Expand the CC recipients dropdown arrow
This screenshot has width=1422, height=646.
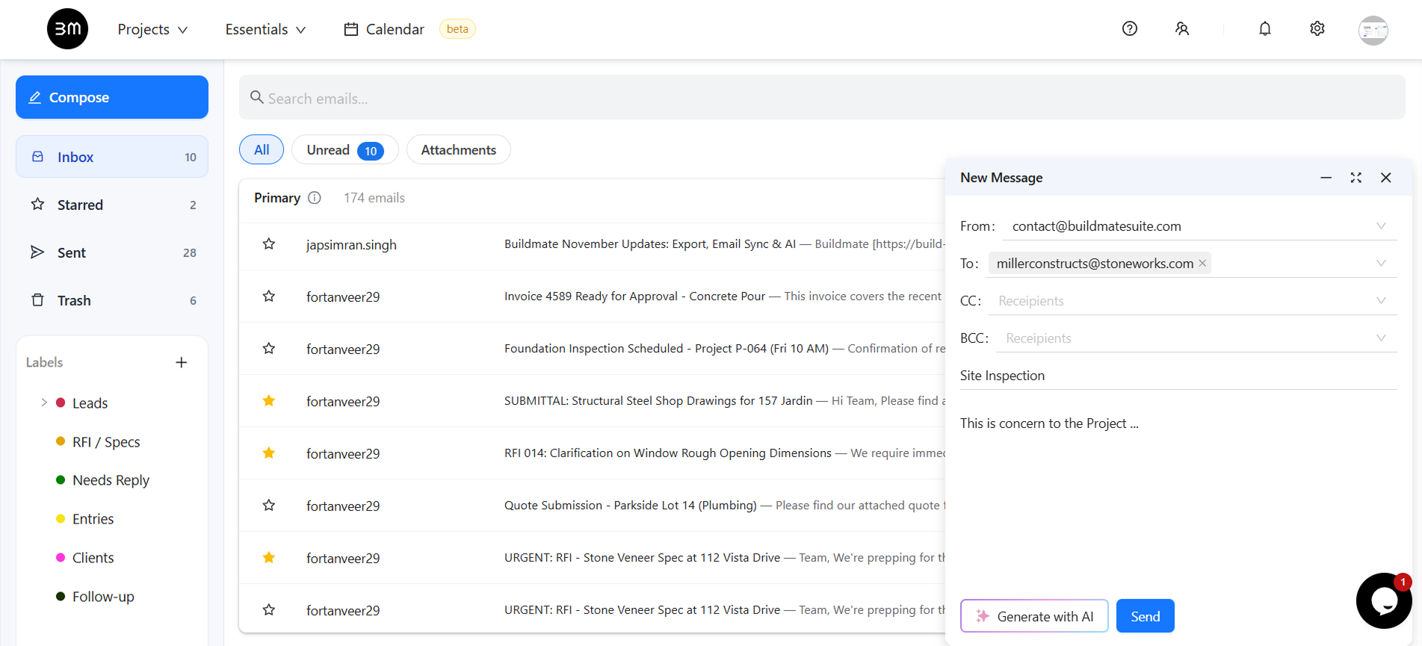click(1381, 300)
